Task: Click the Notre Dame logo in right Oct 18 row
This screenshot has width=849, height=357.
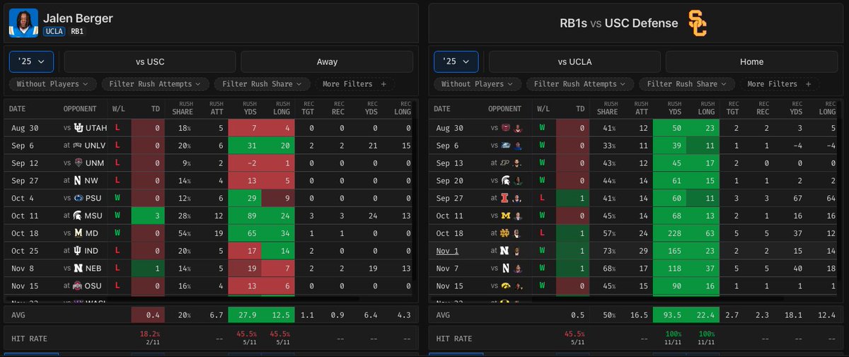Action: 504,233
